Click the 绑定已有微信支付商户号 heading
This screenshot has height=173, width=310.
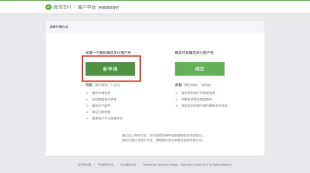pyautogui.click(x=194, y=53)
